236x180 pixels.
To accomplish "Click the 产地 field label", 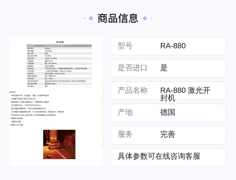I will [125, 112].
